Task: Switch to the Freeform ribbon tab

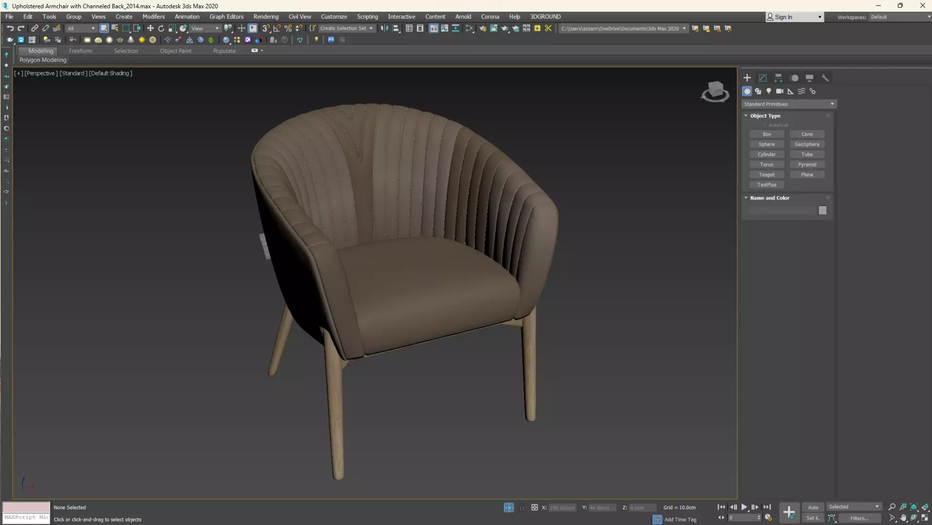Action: [x=80, y=51]
